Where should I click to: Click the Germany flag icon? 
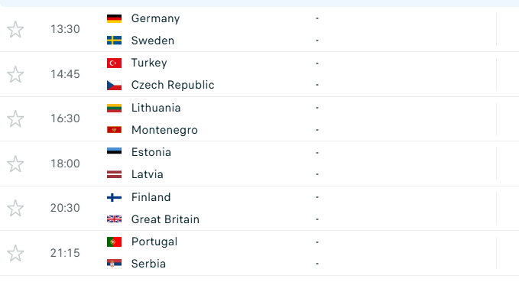click(114, 18)
